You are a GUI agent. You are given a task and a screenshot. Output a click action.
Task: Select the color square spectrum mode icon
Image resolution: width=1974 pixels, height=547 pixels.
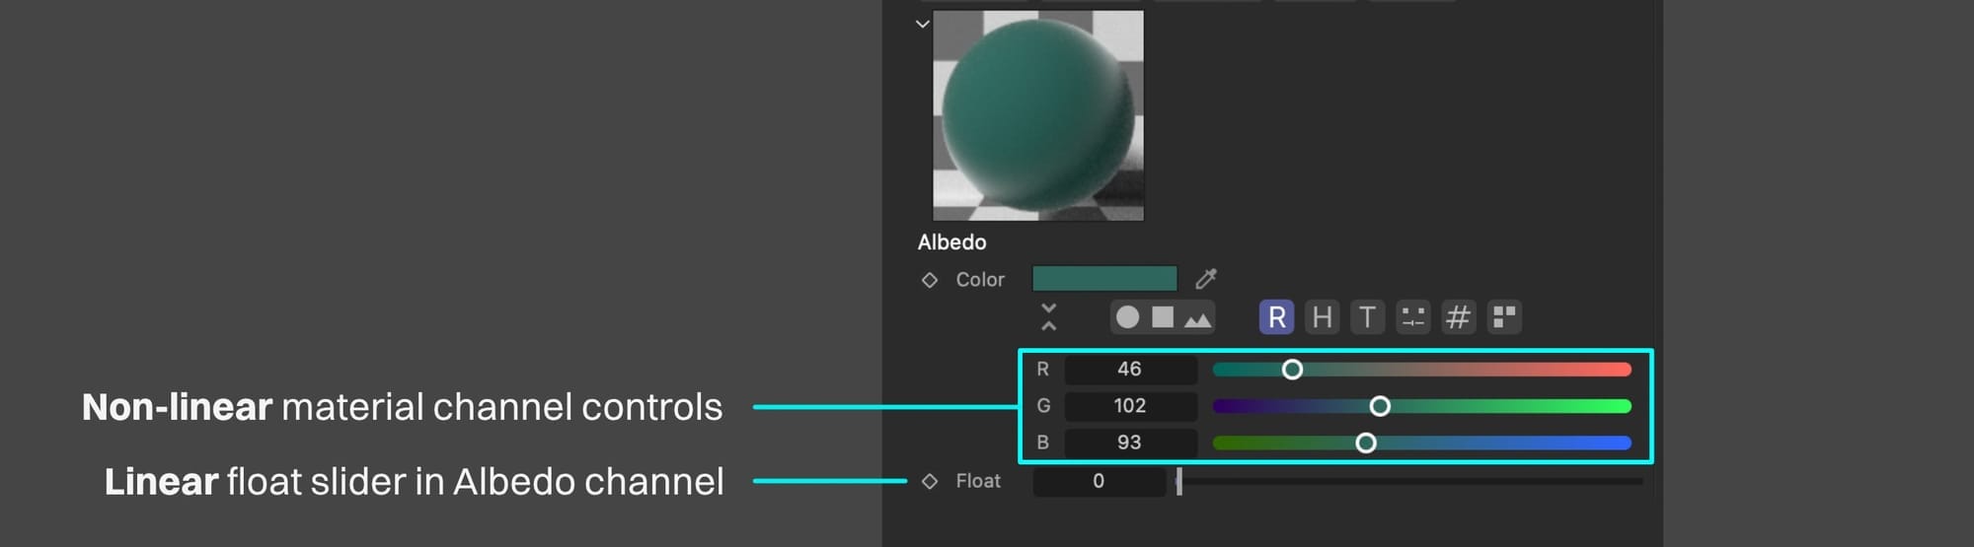(x=1163, y=317)
